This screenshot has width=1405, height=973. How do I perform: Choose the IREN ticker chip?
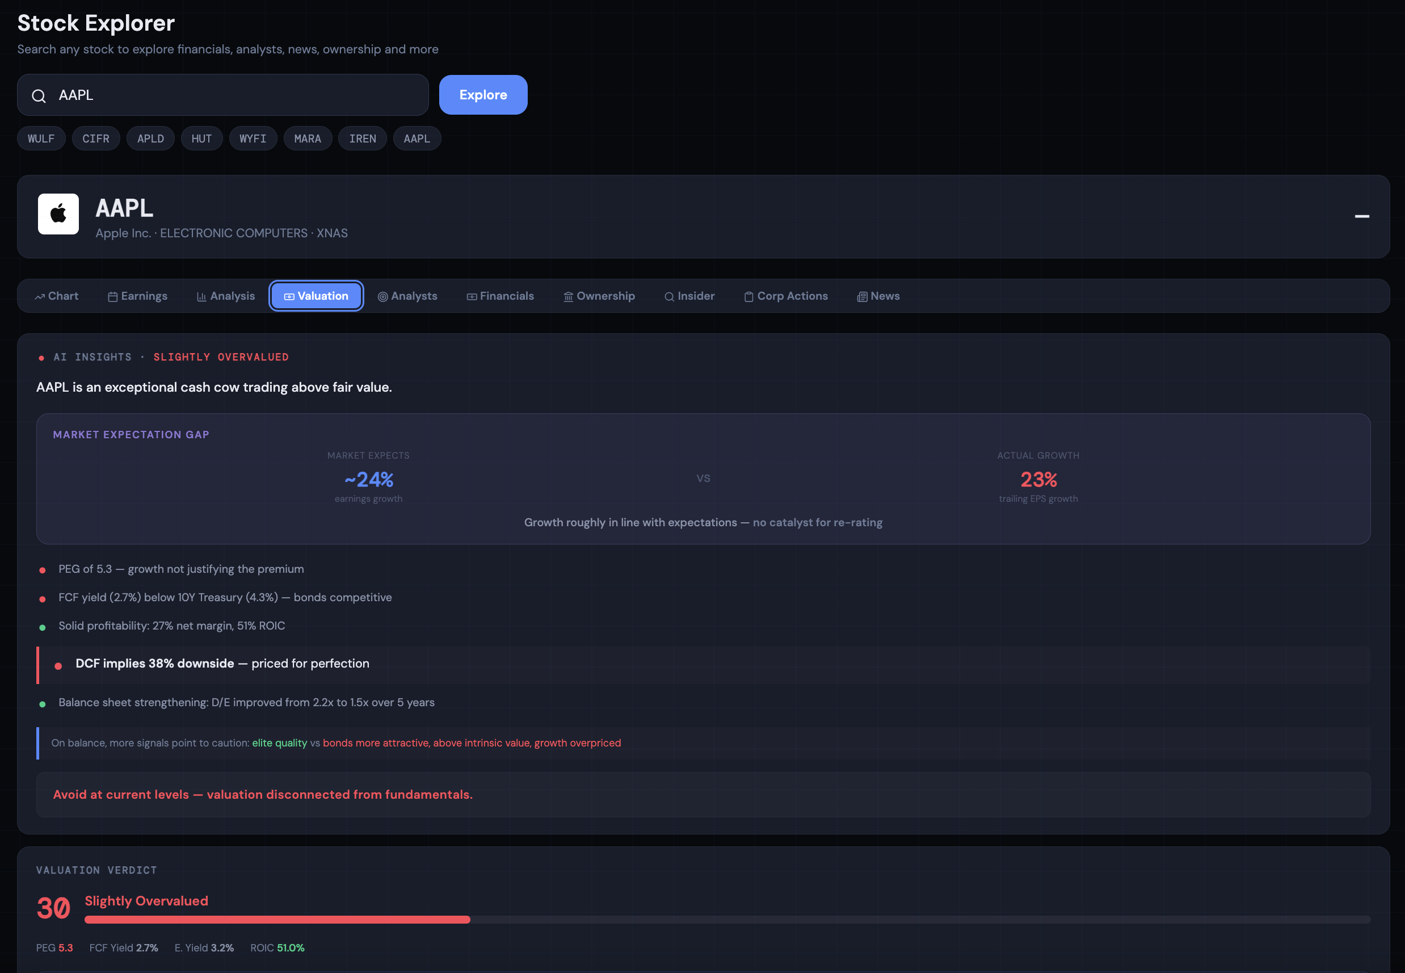(363, 139)
